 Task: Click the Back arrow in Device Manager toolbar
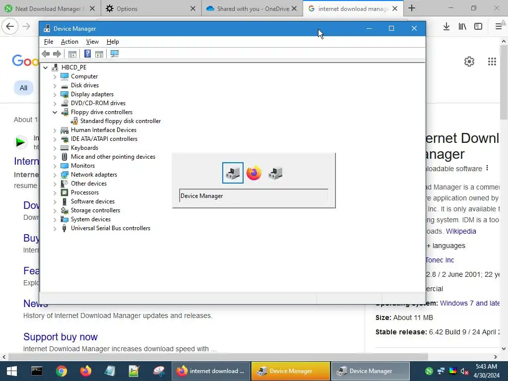click(x=46, y=54)
